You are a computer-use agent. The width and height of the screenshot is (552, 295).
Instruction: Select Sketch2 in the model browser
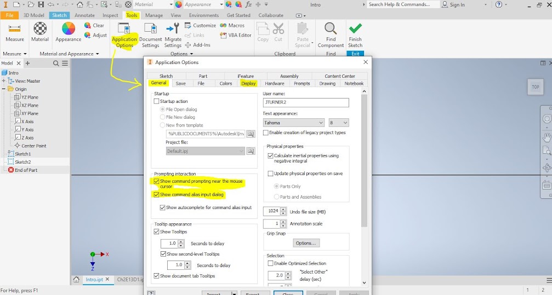(22, 162)
